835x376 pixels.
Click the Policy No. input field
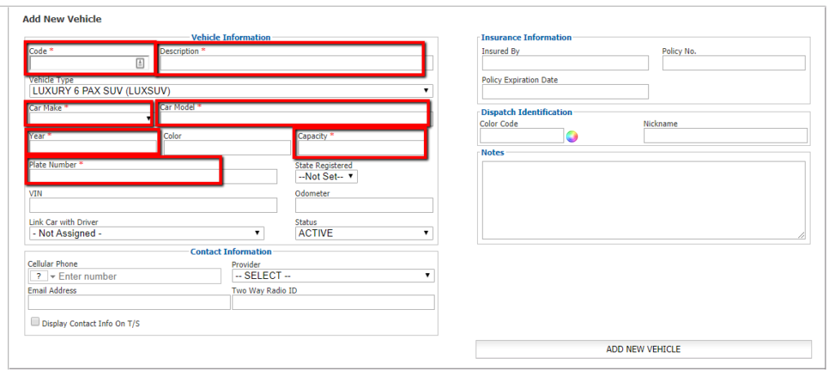734,63
